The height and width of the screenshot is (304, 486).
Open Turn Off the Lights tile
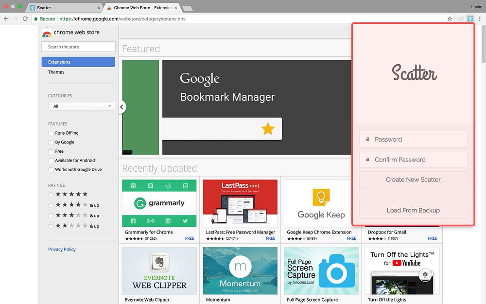[402, 271]
